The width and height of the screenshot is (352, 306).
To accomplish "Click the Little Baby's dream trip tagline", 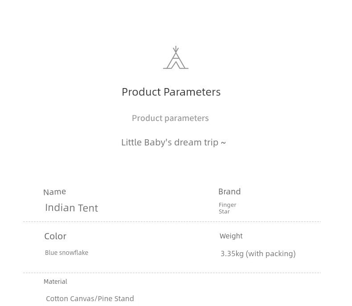I will pyautogui.click(x=173, y=142).
